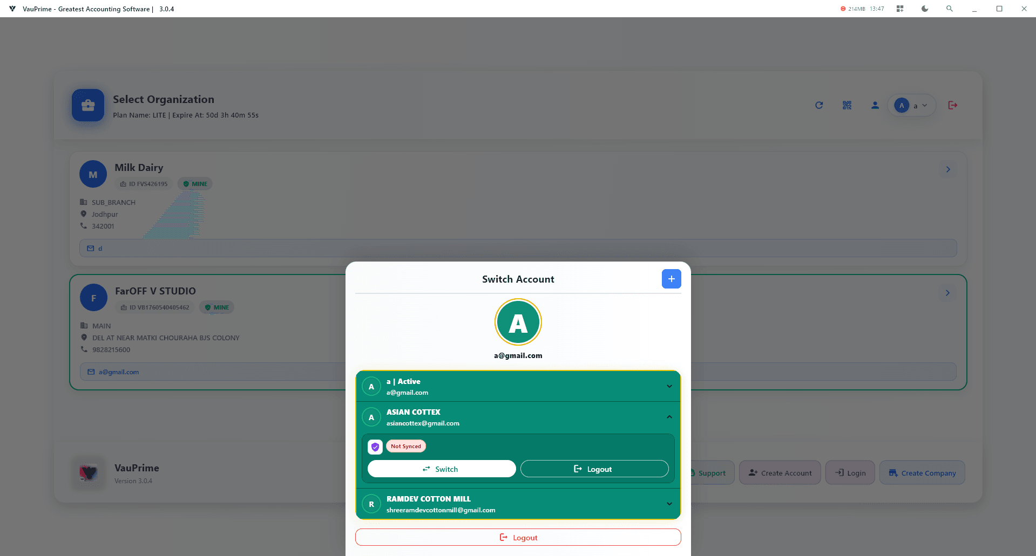
Task: Click the Create Company button
Action: click(x=922, y=473)
